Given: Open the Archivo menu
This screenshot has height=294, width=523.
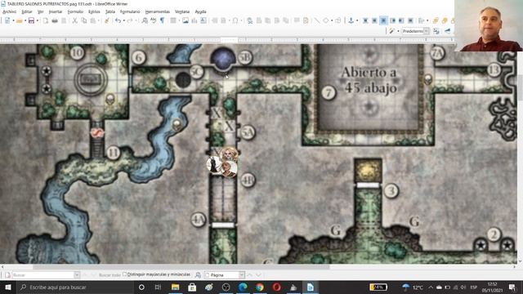Looking at the screenshot, I should point(9,11).
